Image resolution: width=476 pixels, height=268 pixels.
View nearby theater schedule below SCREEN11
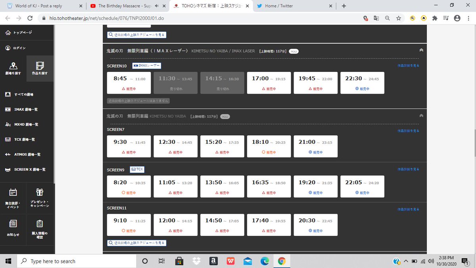coord(136,243)
